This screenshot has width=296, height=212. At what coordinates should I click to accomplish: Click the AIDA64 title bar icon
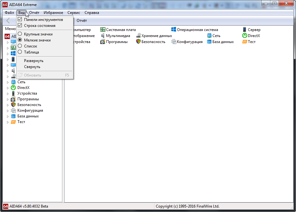point(5,4)
